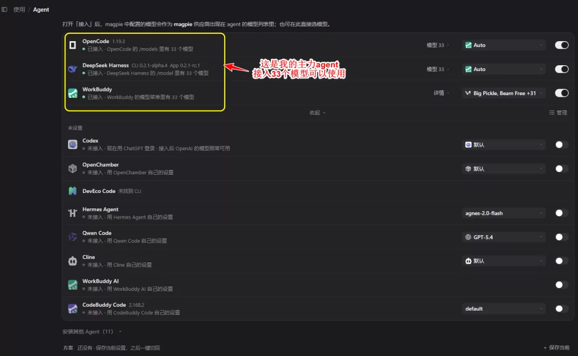Screen dimensions: 578x356
Task: Enable the Qwen Code toggle
Action: tap(561, 237)
